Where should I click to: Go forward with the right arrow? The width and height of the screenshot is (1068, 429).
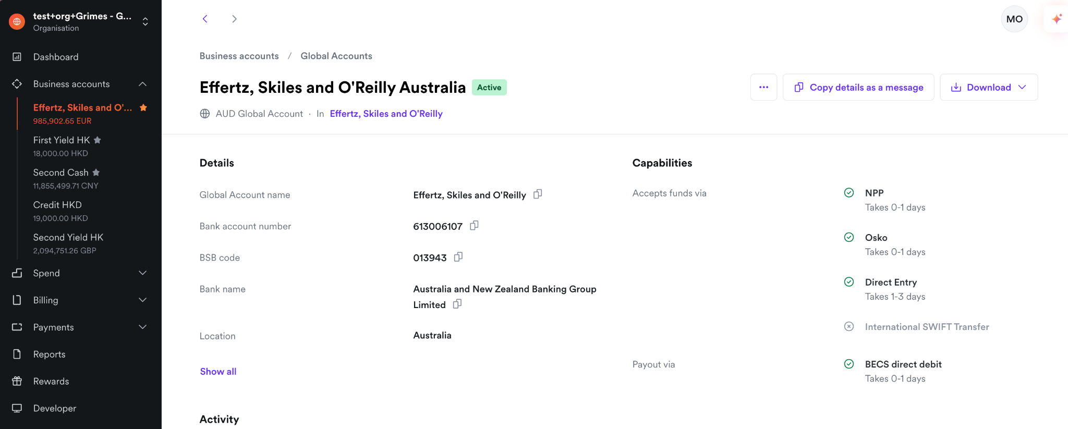(234, 19)
